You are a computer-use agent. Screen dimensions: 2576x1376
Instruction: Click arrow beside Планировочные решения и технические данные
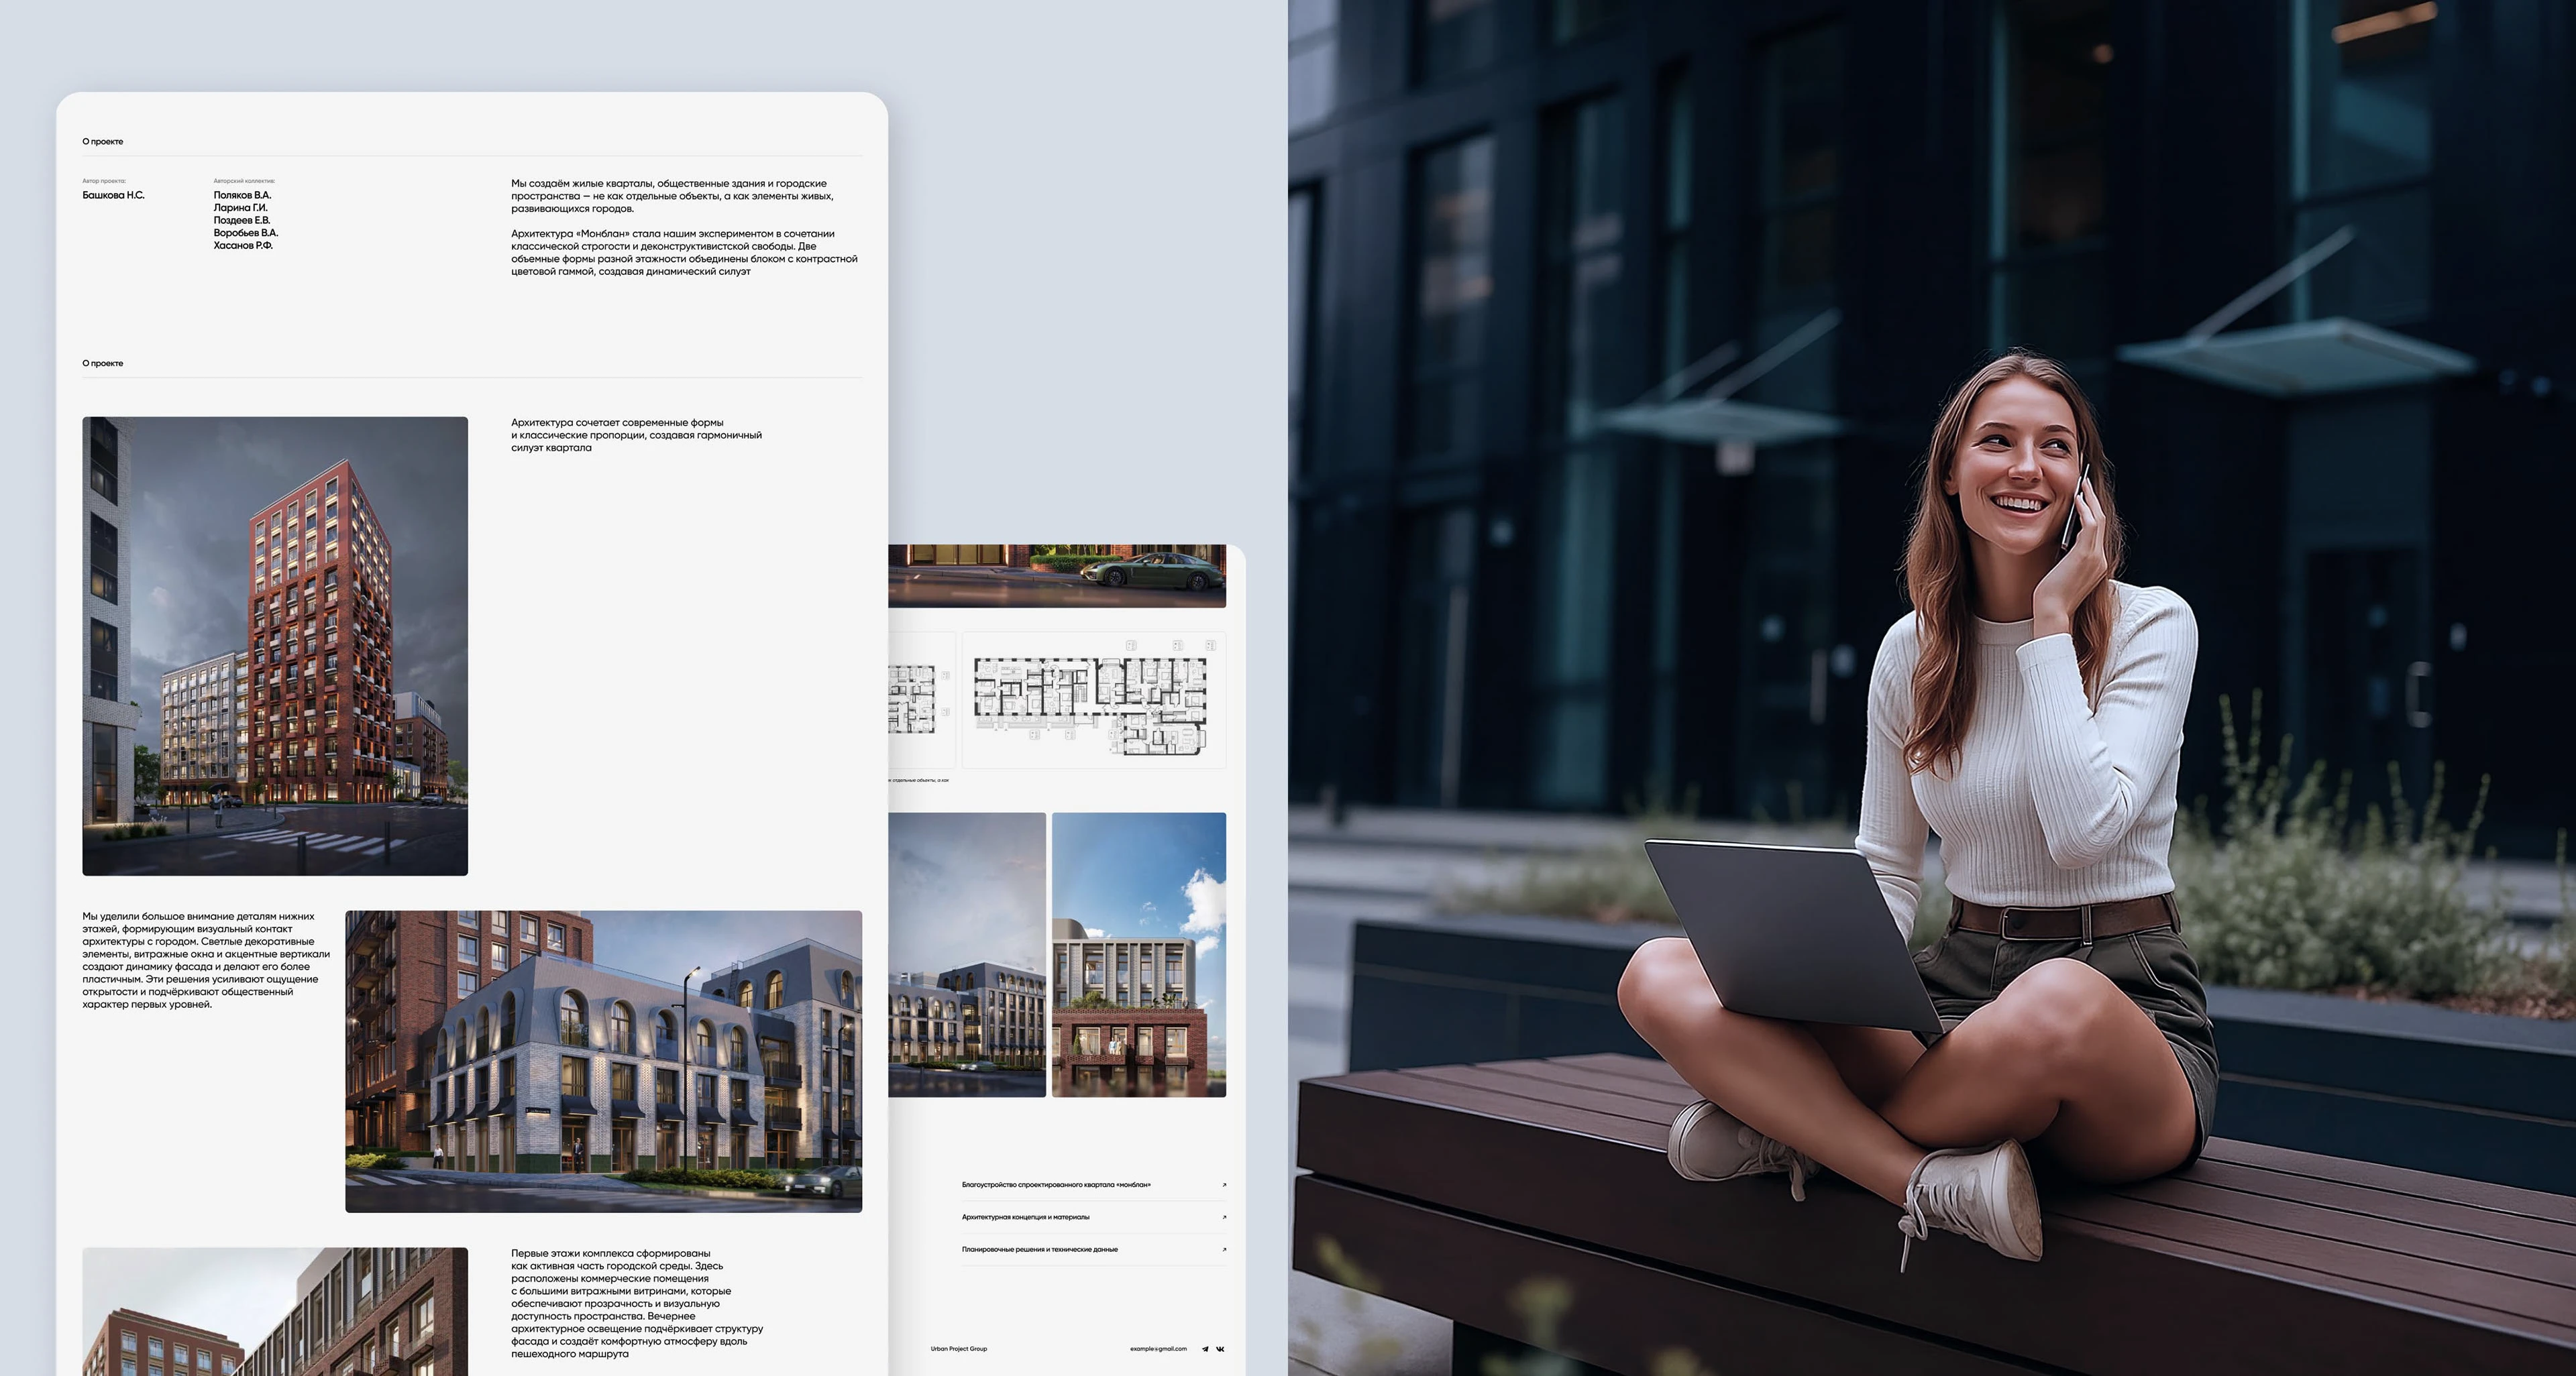[x=1224, y=1249]
